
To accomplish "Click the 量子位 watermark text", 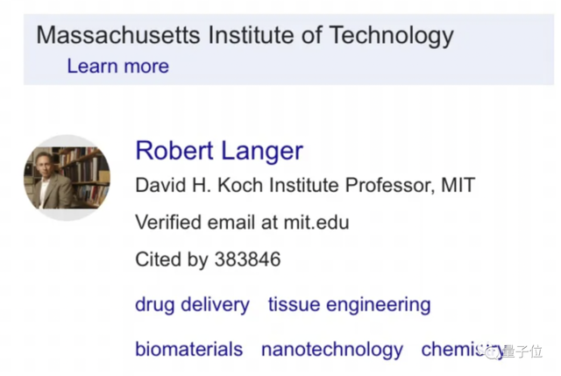I will click(523, 351).
